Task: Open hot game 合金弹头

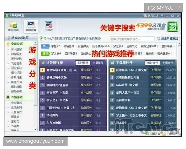Action: 83,46
